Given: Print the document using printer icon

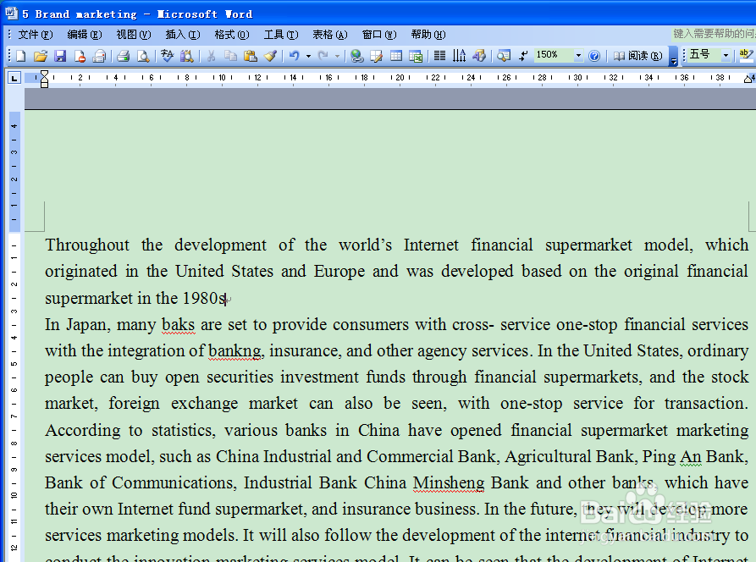Looking at the screenshot, I should tap(124, 56).
